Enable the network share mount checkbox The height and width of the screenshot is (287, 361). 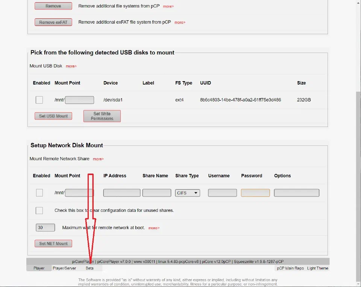(39, 193)
